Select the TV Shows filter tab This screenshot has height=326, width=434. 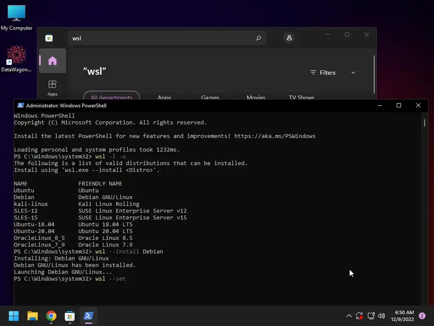[x=301, y=96]
